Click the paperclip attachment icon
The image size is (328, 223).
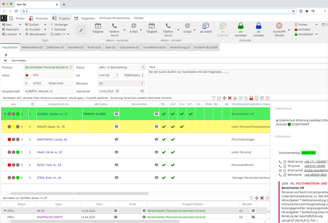coord(81,30)
